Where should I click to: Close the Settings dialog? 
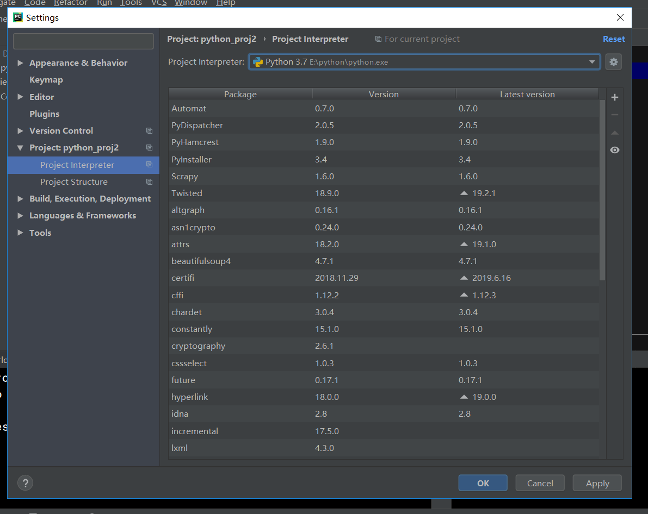click(x=620, y=17)
